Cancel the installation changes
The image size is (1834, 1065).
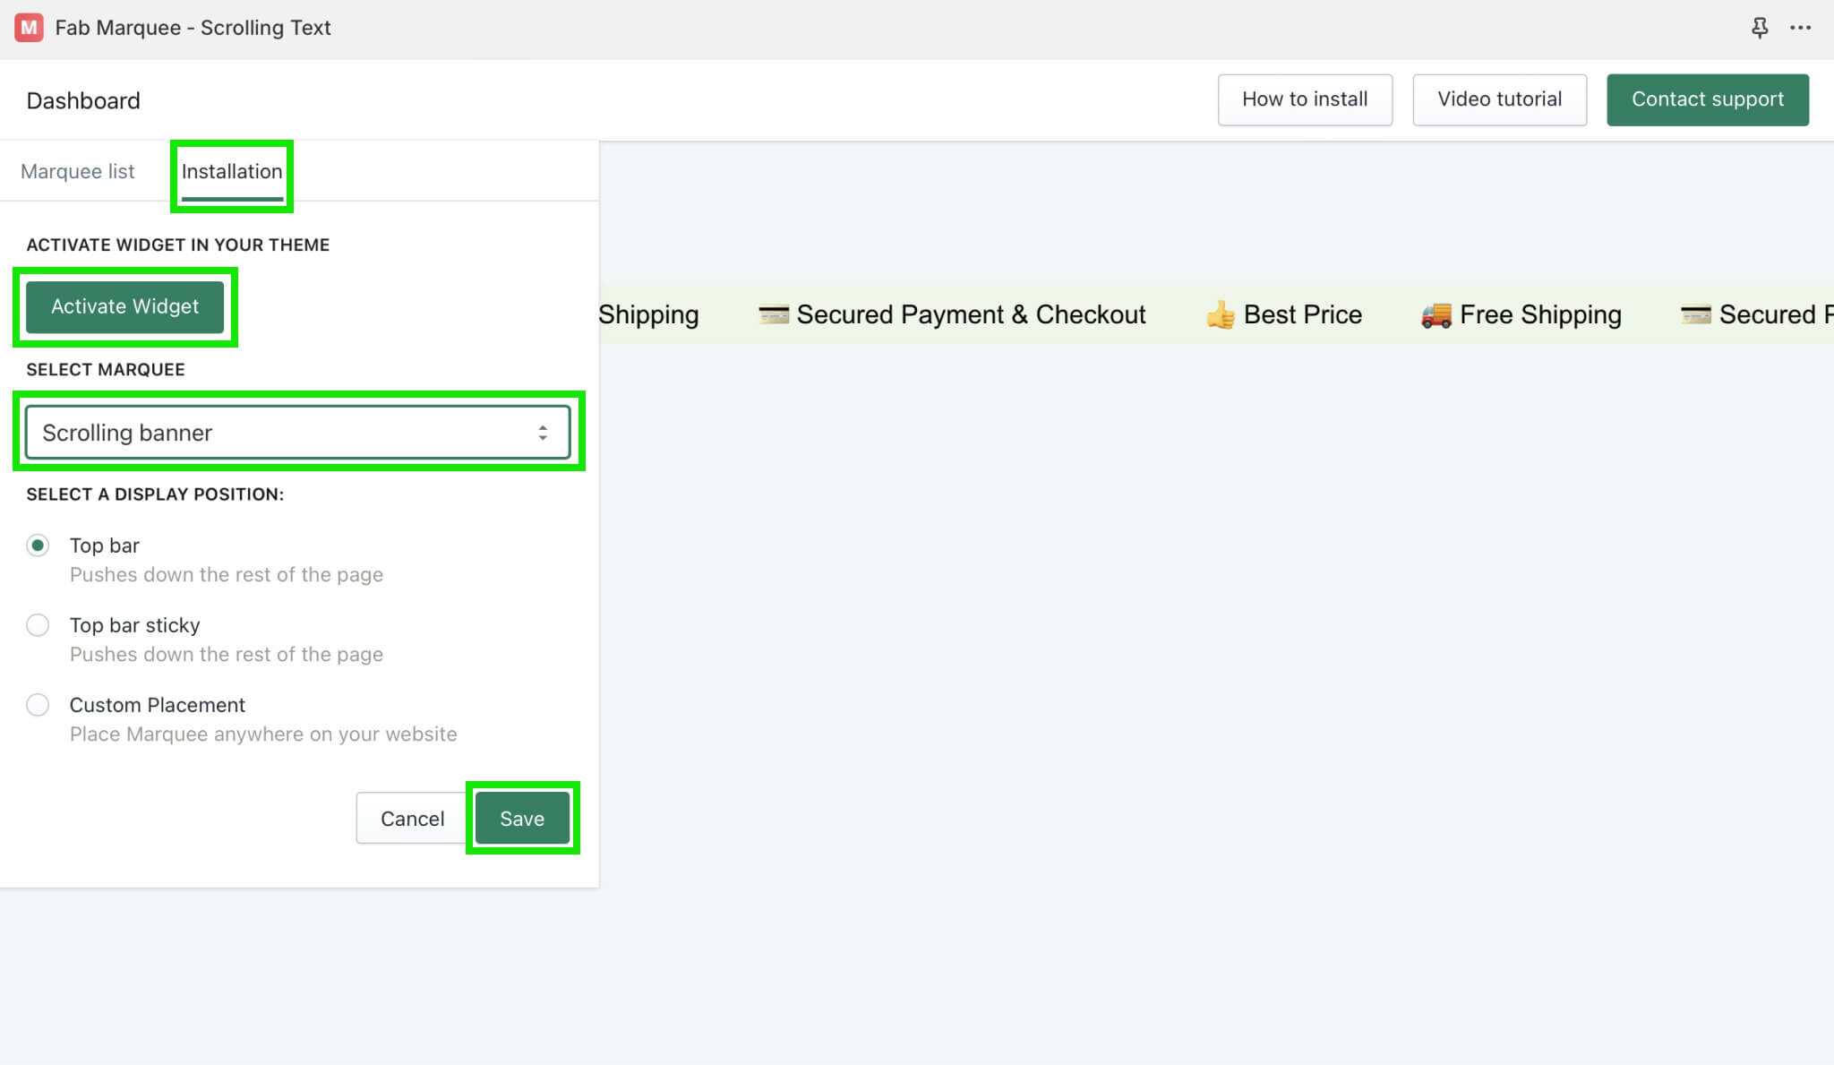412,817
